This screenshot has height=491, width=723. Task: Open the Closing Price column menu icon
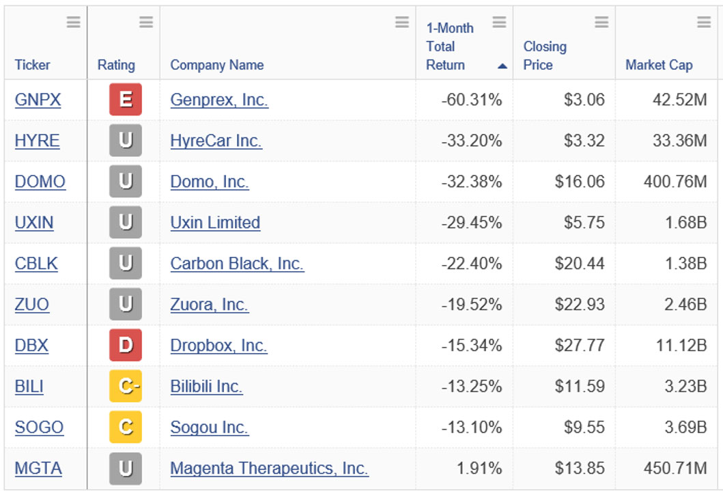(x=601, y=22)
